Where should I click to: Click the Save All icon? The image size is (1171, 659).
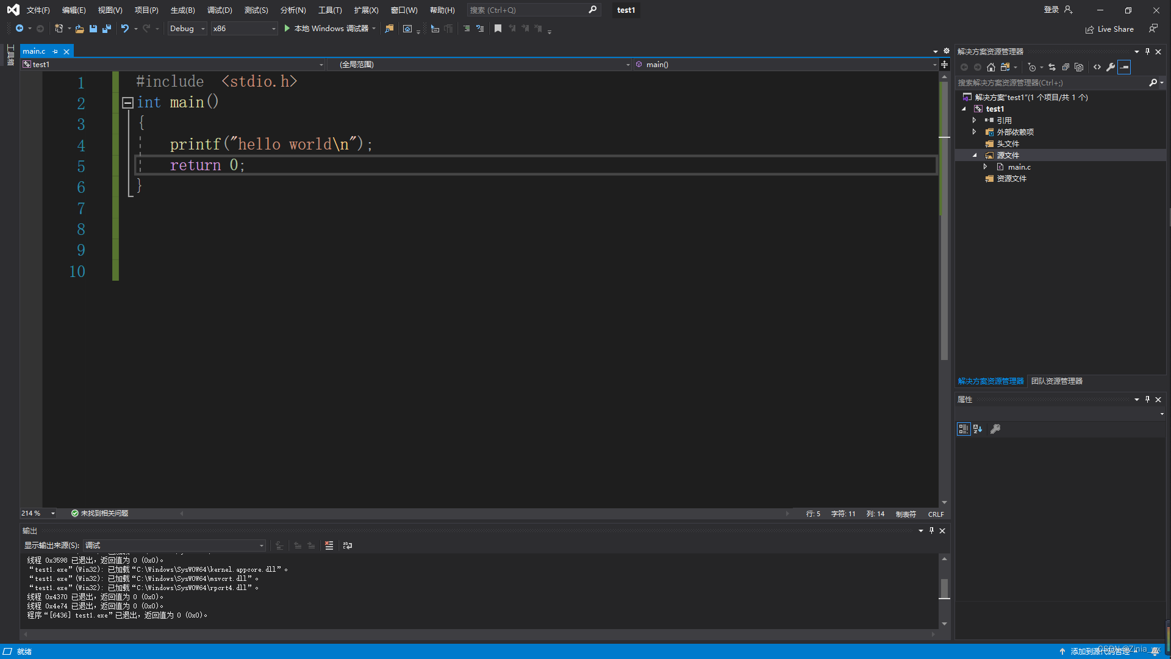pyautogui.click(x=107, y=29)
